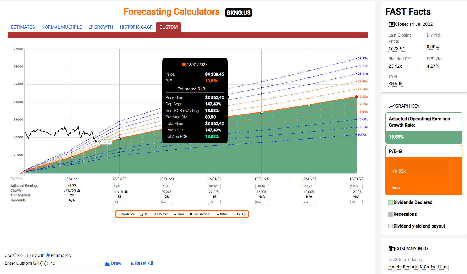Click the Enter Custom GR input field
Image resolution: width=467 pixels, height=274 pixels.
click(x=74, y=263)
